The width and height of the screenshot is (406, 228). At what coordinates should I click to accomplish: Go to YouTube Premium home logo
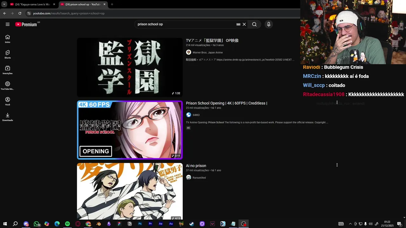[x=26, y=24]
